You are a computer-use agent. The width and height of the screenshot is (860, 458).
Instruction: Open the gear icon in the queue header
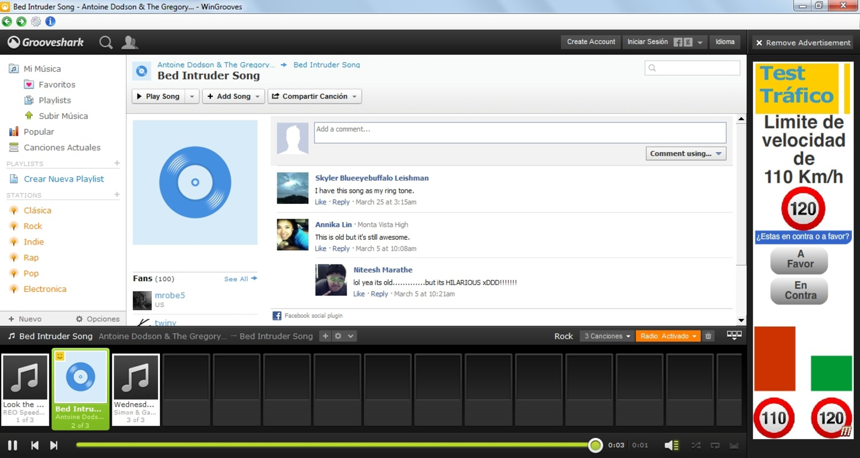pyautogui.click(x=338, y=336)
